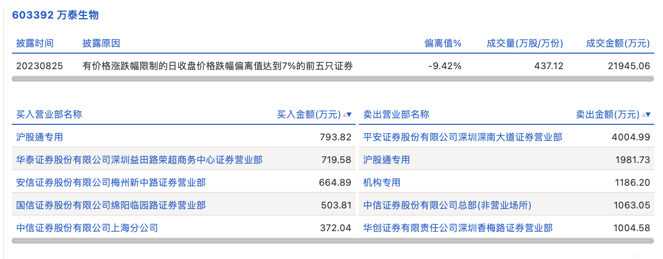
Task: Select 华创证券 深圳香梅路 branch link
Action: click(x=458, y=228)
